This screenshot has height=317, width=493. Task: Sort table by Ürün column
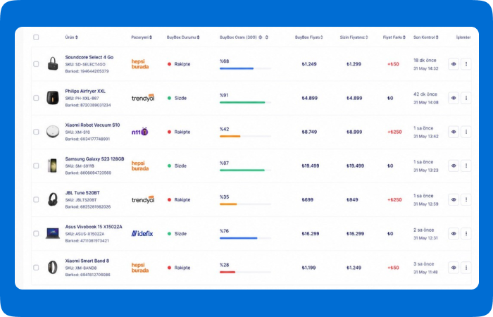71,37
